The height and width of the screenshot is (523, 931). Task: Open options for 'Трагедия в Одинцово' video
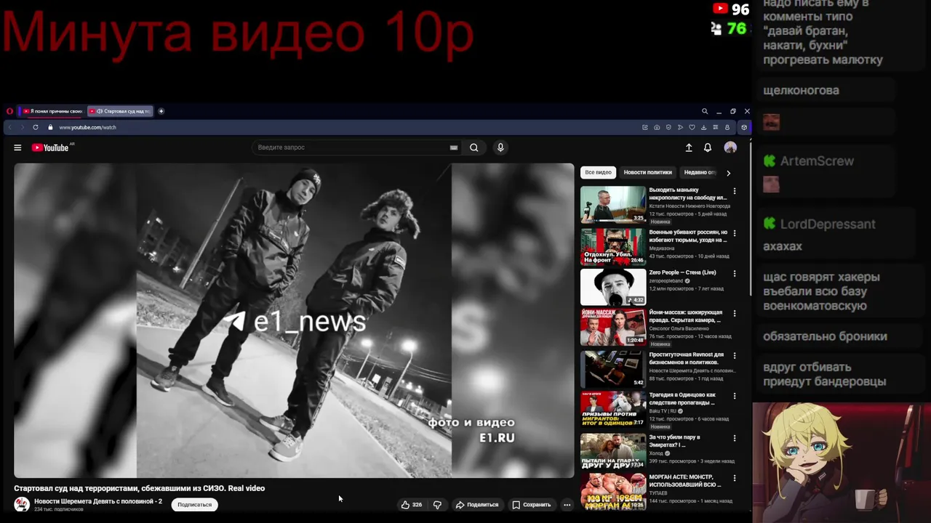pyautogui.click(x=735, y=397)
